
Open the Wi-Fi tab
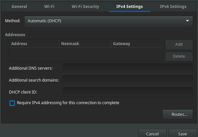pyautogui.click(x=49, y=6)
